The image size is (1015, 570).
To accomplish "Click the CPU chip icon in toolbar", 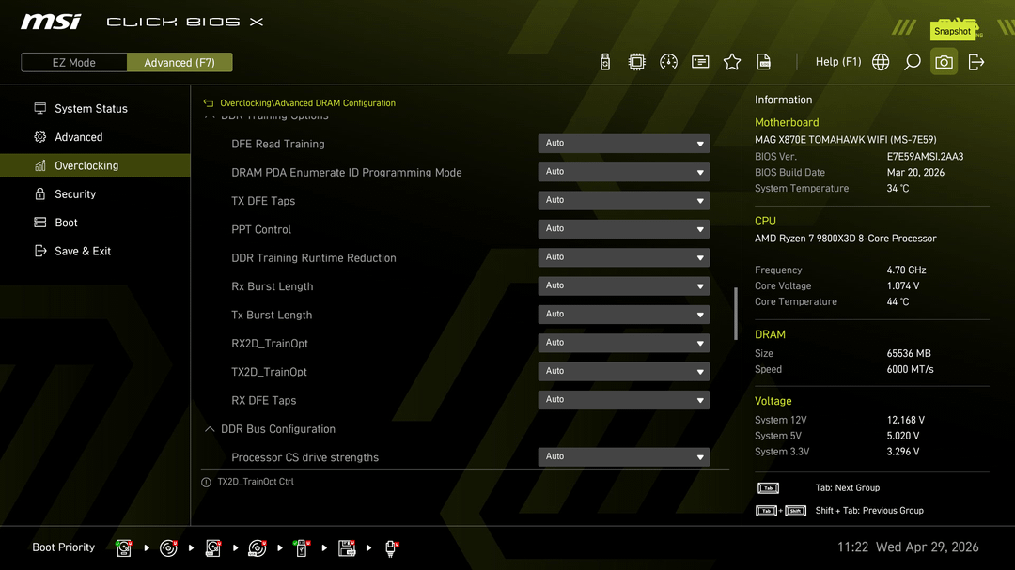I will click(637, 62).
